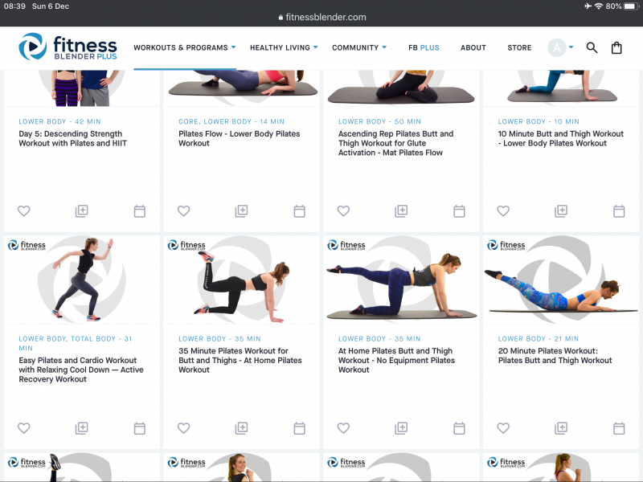643x482 pixels.
Task: Open 20 Minute Pilates Workout title link
Action: [x=555, y=355]
